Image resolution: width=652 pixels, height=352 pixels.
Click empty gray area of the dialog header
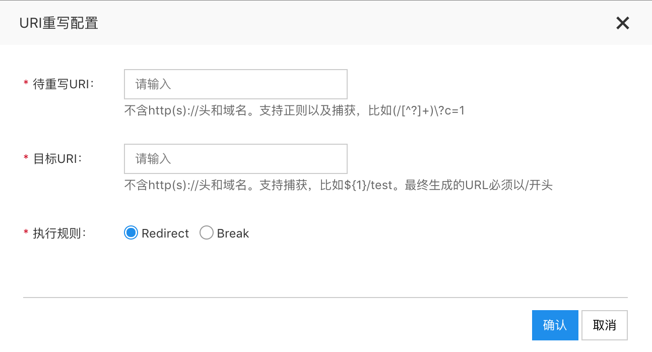pos(353,23)
